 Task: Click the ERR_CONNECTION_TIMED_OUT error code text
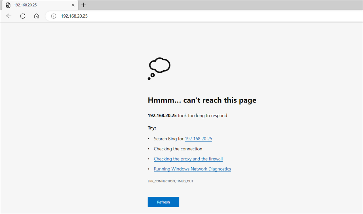pos(170,181)
